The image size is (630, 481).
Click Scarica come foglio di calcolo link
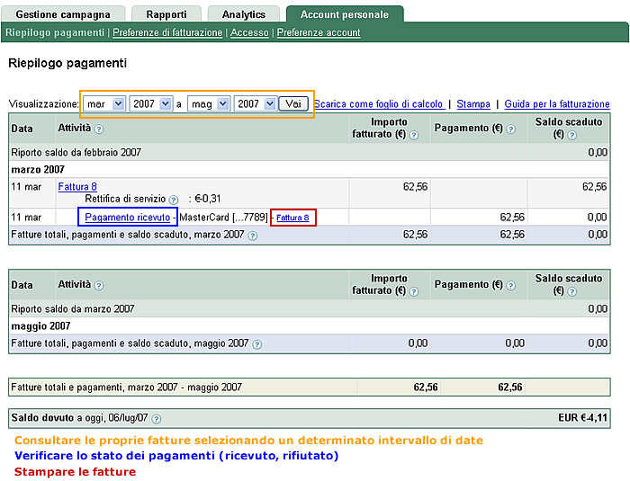(x=378, y=105)
